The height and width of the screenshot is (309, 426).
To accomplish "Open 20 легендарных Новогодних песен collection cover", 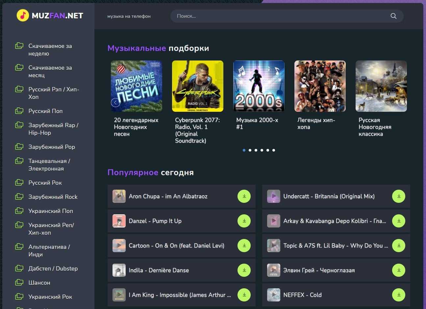I will (x=137, y=86).
